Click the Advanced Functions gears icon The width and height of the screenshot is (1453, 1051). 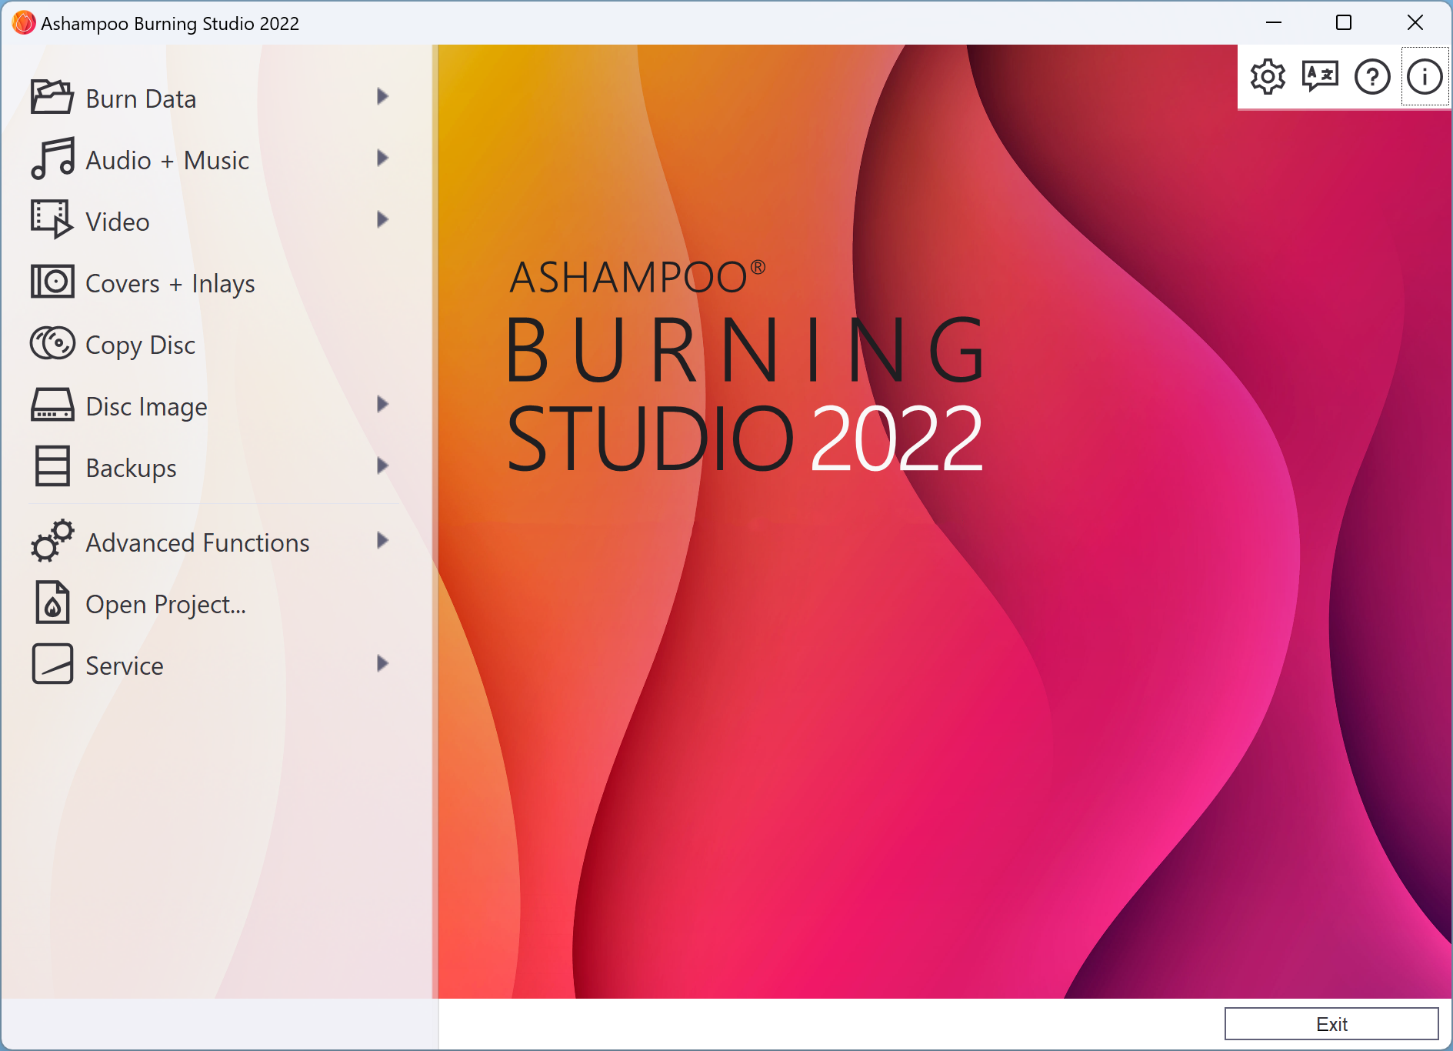pyautogui.click(x=52, y=541)
